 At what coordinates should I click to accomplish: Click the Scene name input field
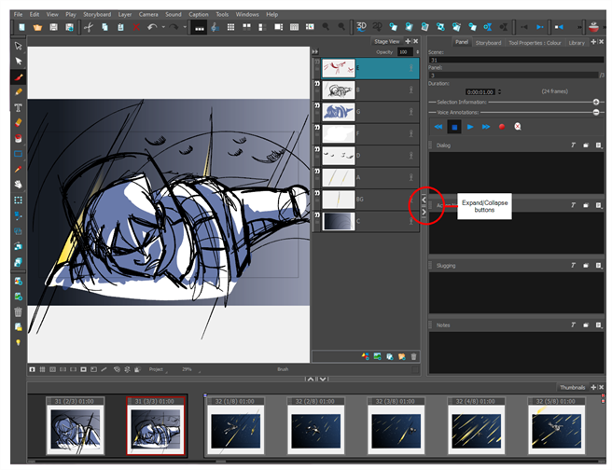pyautogui.click(x=516, y=60)
